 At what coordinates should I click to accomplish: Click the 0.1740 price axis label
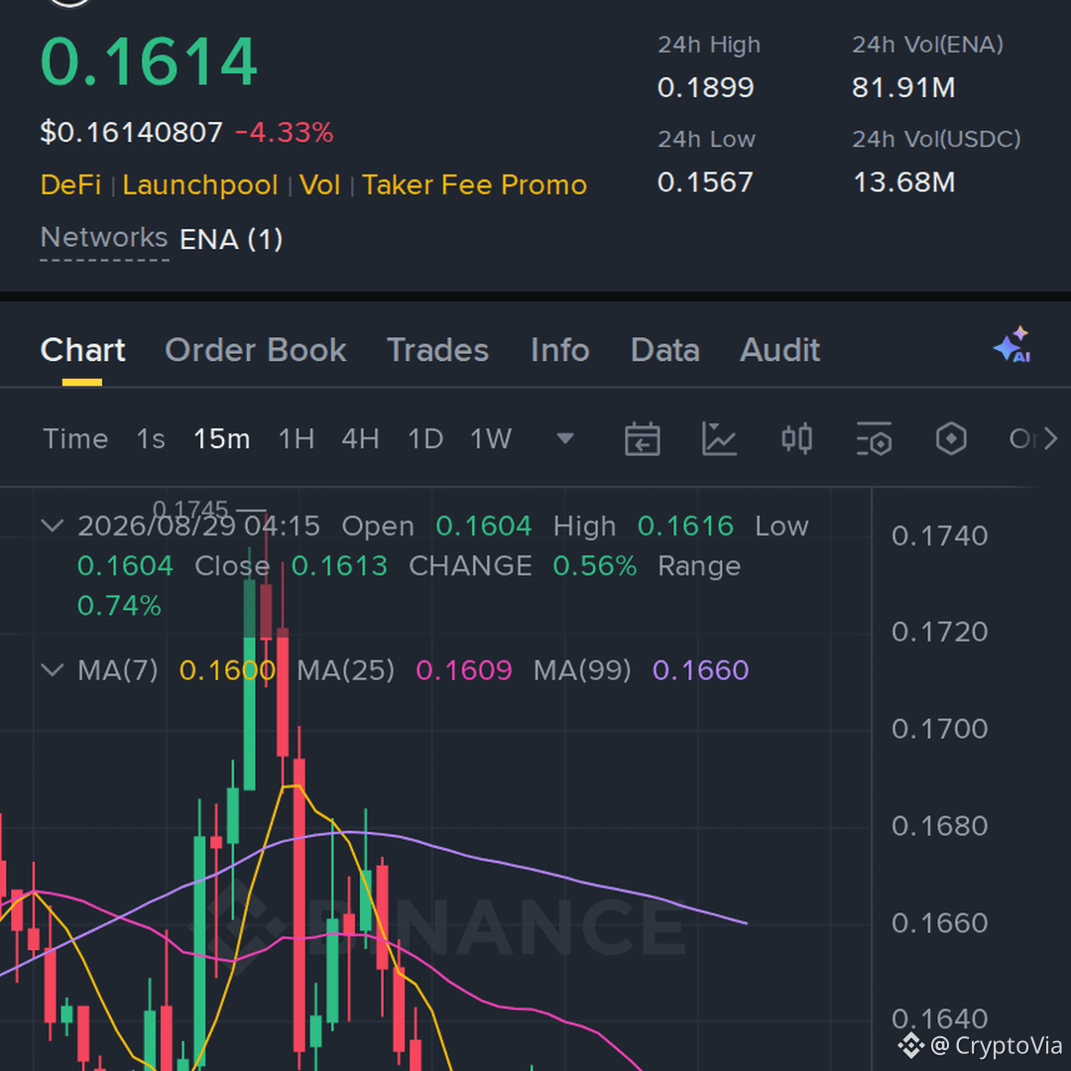940,535
